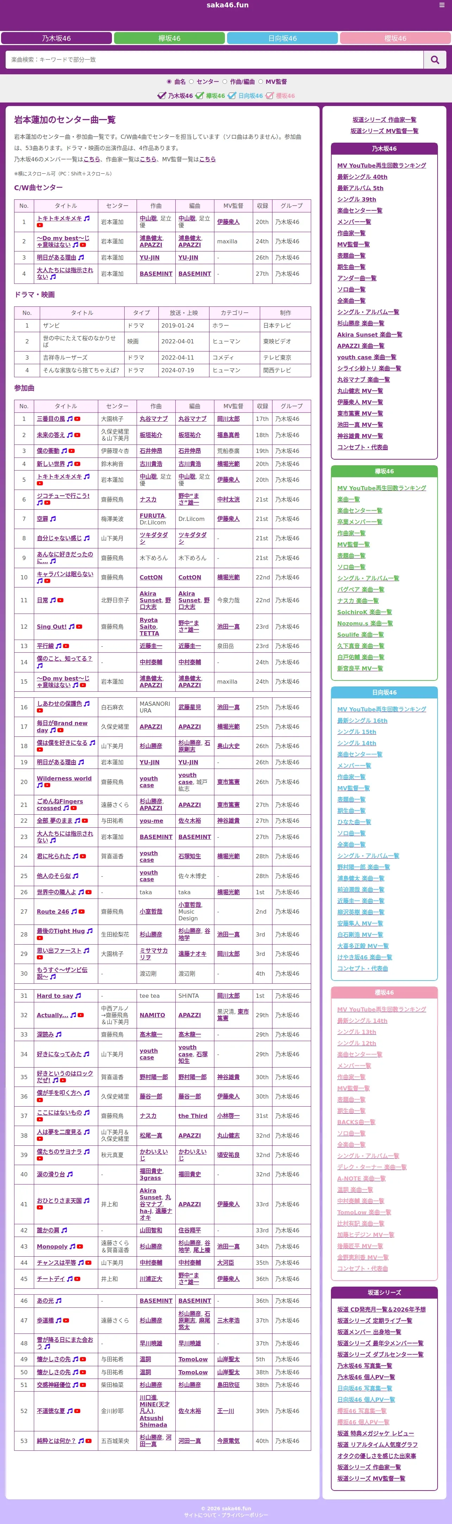Viewport: 452px width, 1524px height.
Task: Toggle the 櫻坂46 filter checkbox
Action: [x=270, y=95]
